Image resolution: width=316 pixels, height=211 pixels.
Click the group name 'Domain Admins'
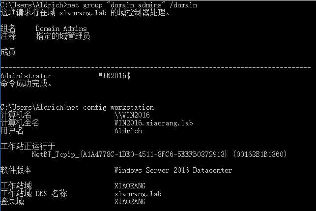coord(61,29)
